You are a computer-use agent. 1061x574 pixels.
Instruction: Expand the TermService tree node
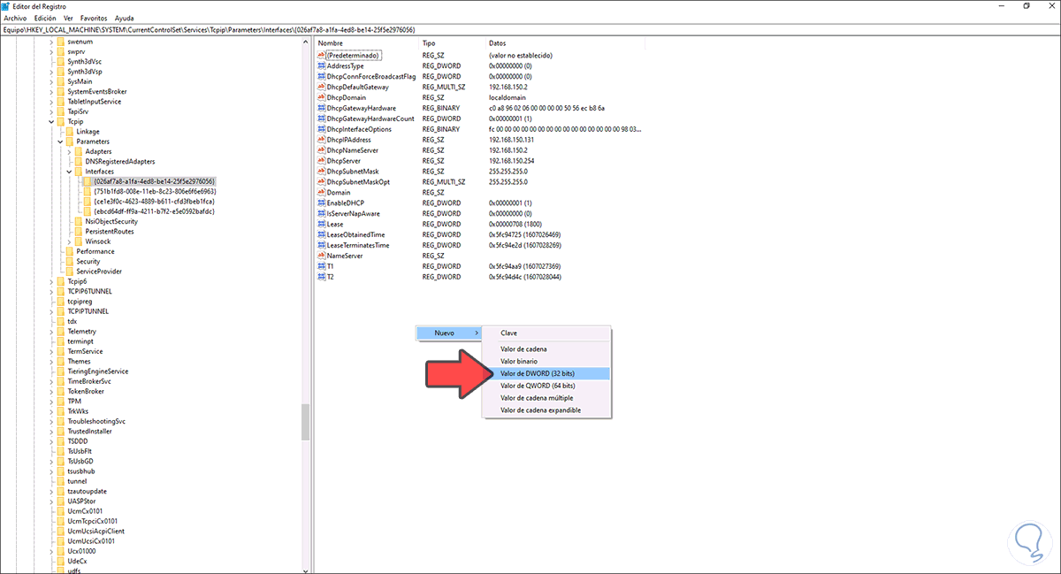tap(50, 351)
